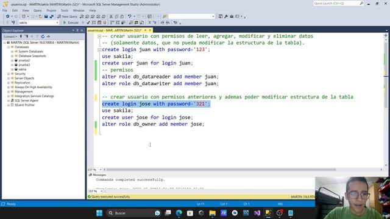The width and height of the screenshot is (390, 219).
Task: Expand the Server Objects node
Action: 8,78
